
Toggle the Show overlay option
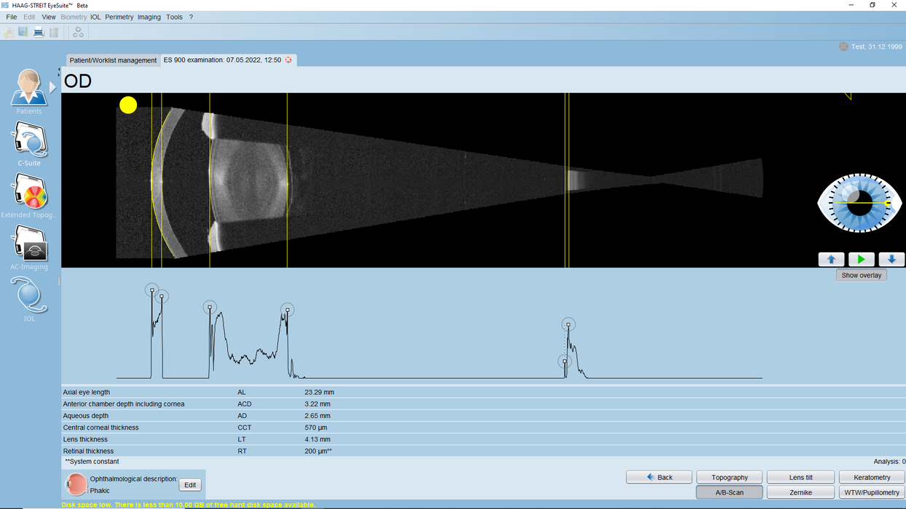click(862, 275)
